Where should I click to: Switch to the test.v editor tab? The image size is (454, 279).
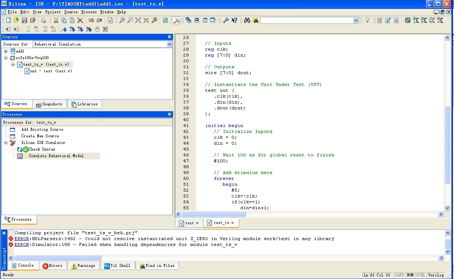pyautogui.click(x=189, y=223)
